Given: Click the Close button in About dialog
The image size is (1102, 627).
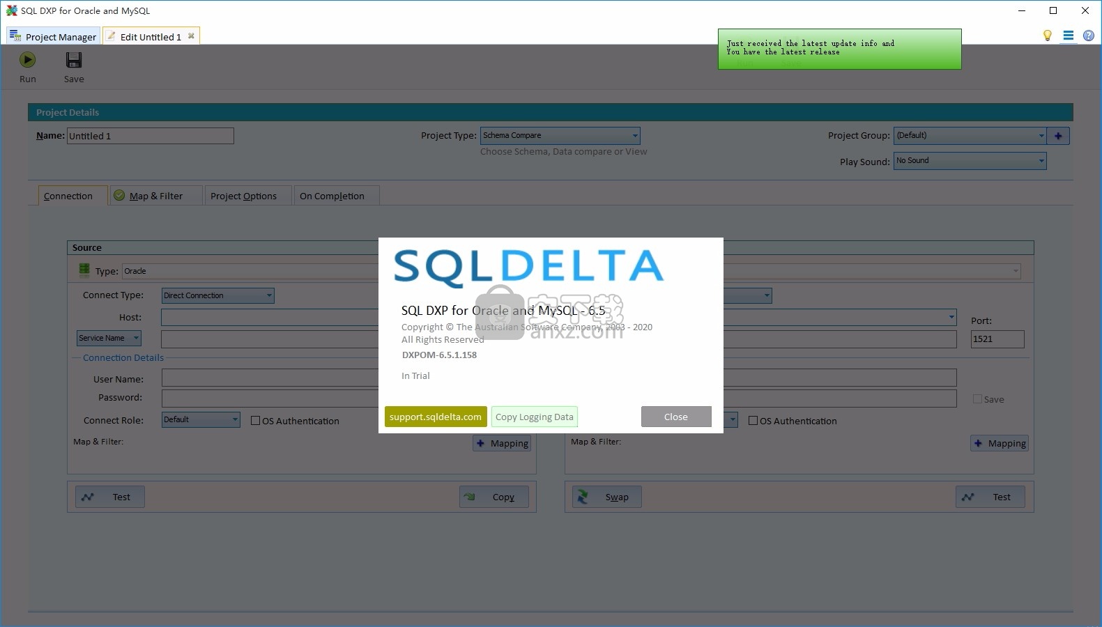Looking at the screenshot, I should point(676,417).
